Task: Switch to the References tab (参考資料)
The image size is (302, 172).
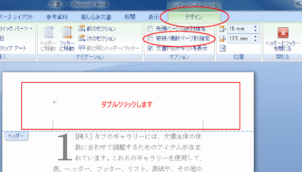Action: pos(57,17)
